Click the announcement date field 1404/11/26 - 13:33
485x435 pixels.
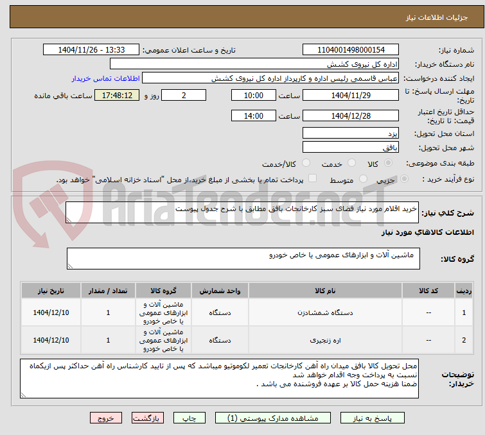point(91,50)
